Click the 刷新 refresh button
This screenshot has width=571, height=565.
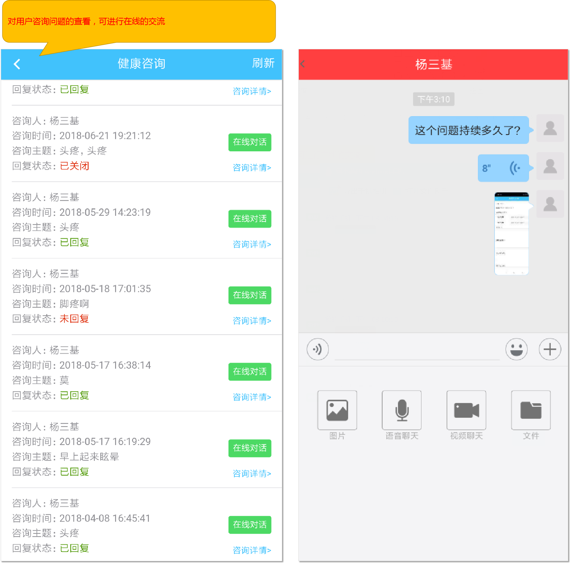click(x=263, y=63)
